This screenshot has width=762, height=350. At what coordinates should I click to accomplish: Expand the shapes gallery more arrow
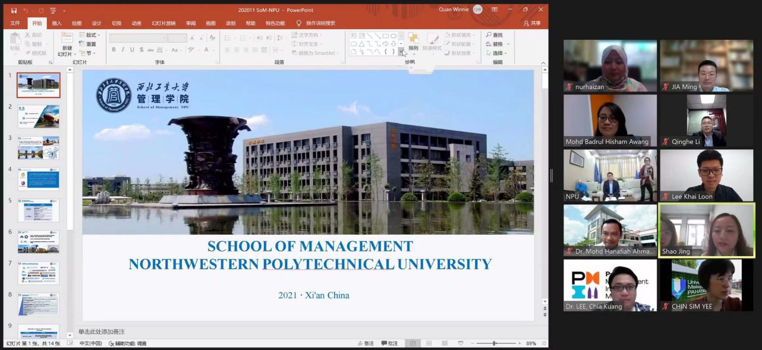(x=401, y=52)
